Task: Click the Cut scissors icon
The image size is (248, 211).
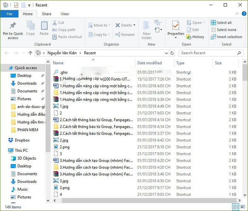Action: pyautogui.click(x=55, y=23)
